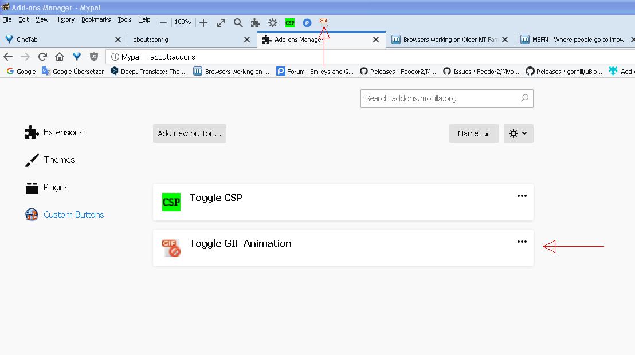Viewport: 635px width, 355px height.
Task: Switch to the about:config tab
Action: coord(193,40)
